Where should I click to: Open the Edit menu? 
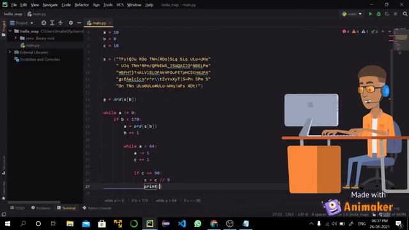pos(24,4)
